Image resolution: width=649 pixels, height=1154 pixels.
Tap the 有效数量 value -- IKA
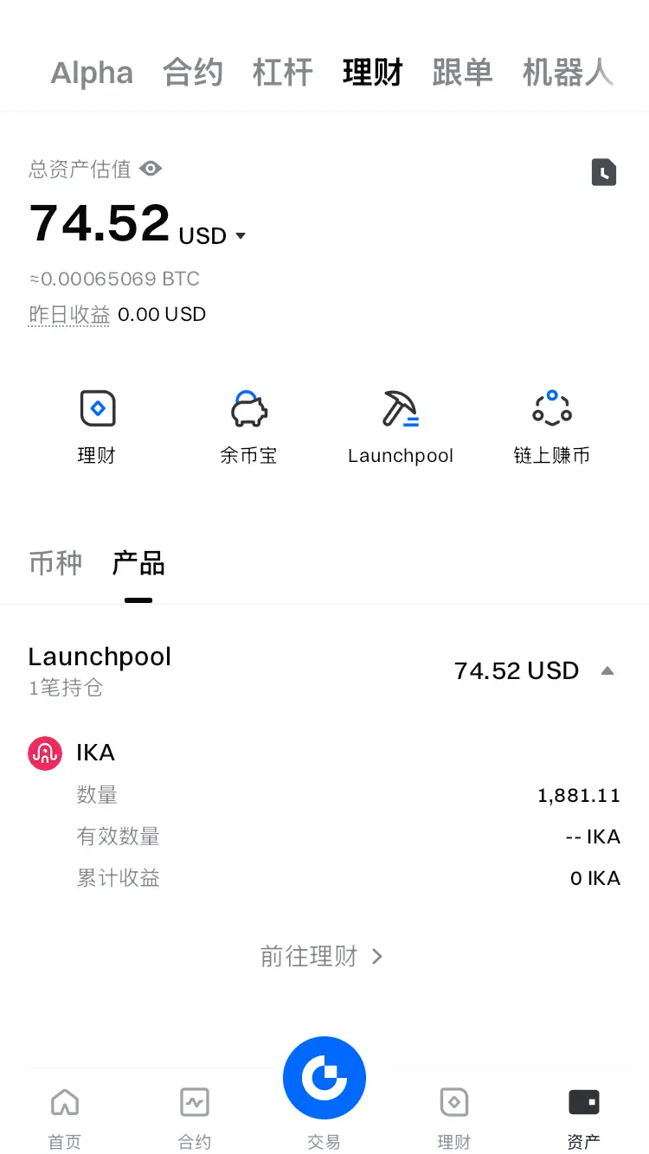coord(593,837)
